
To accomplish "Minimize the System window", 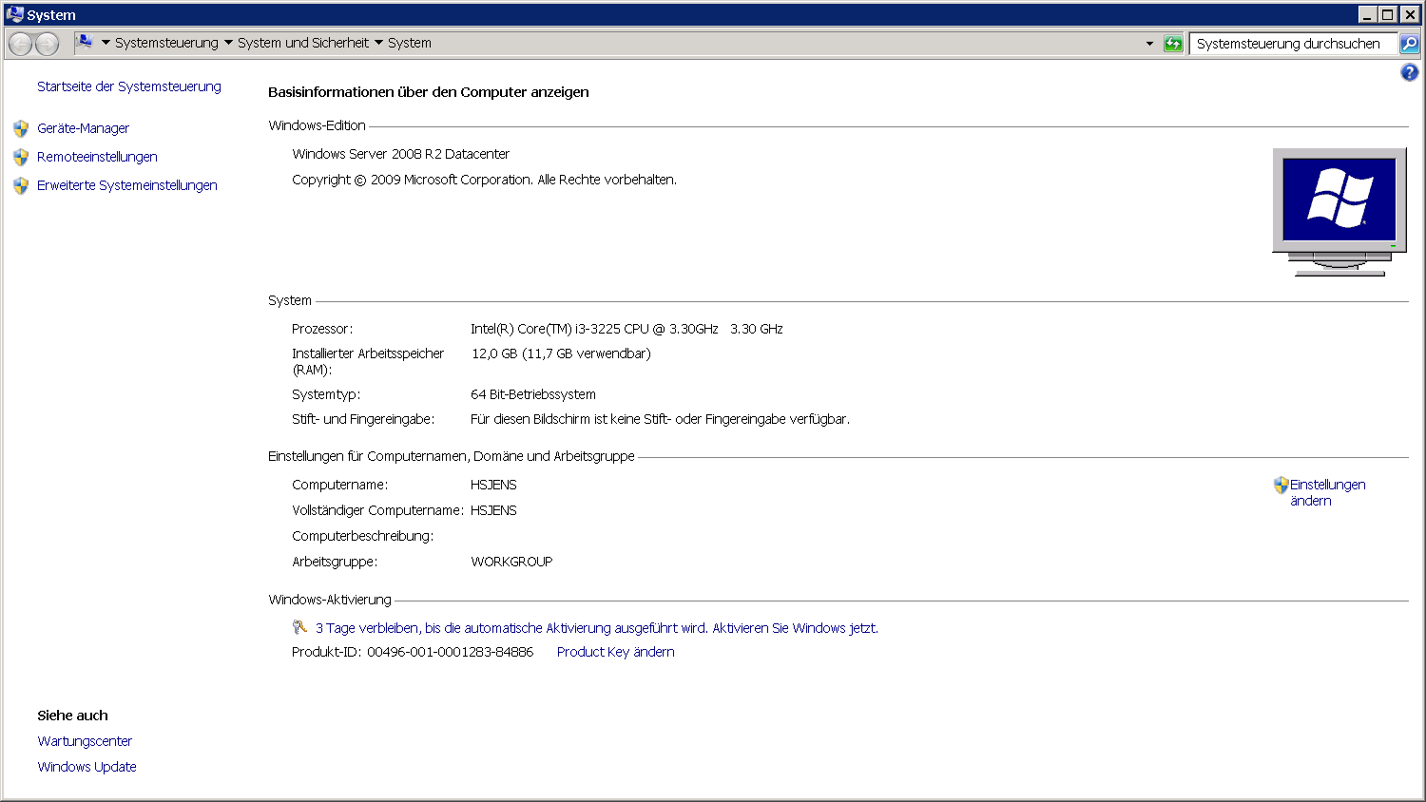I will [1367, 14].
